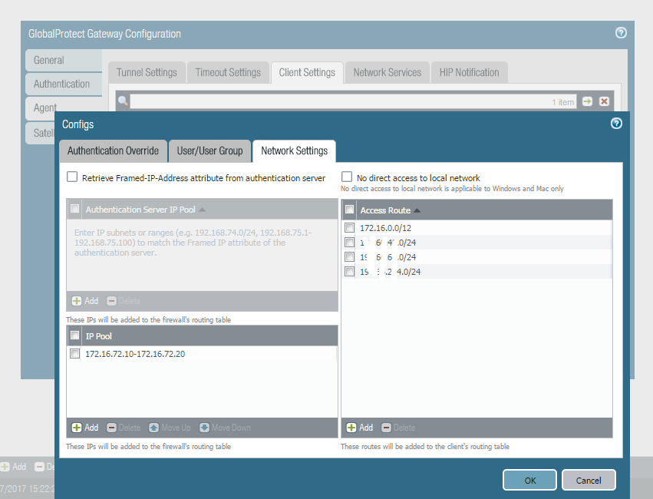Image resolution: width=653 pixels, height=499 pixels.
Task: Add a new IP Pool entry
Action: (x=85, y=428)
